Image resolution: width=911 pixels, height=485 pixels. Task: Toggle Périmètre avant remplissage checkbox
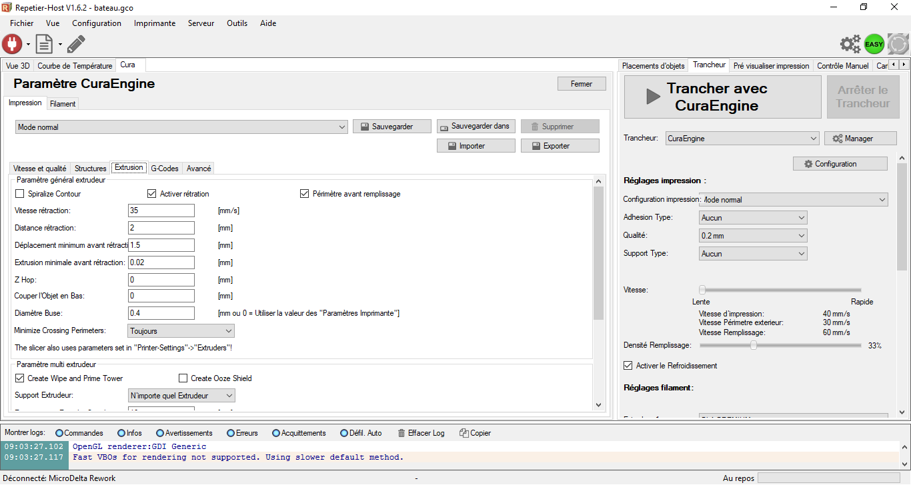point(305,194)
